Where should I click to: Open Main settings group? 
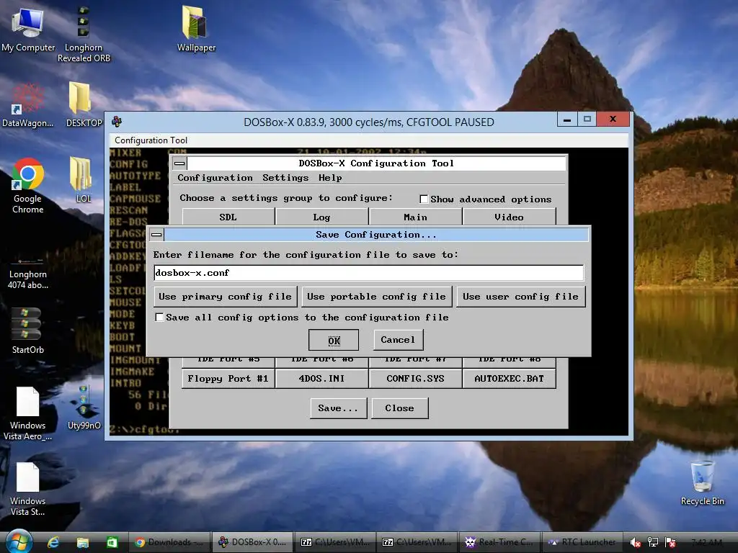pyautogui.click(x=416, y=217)
